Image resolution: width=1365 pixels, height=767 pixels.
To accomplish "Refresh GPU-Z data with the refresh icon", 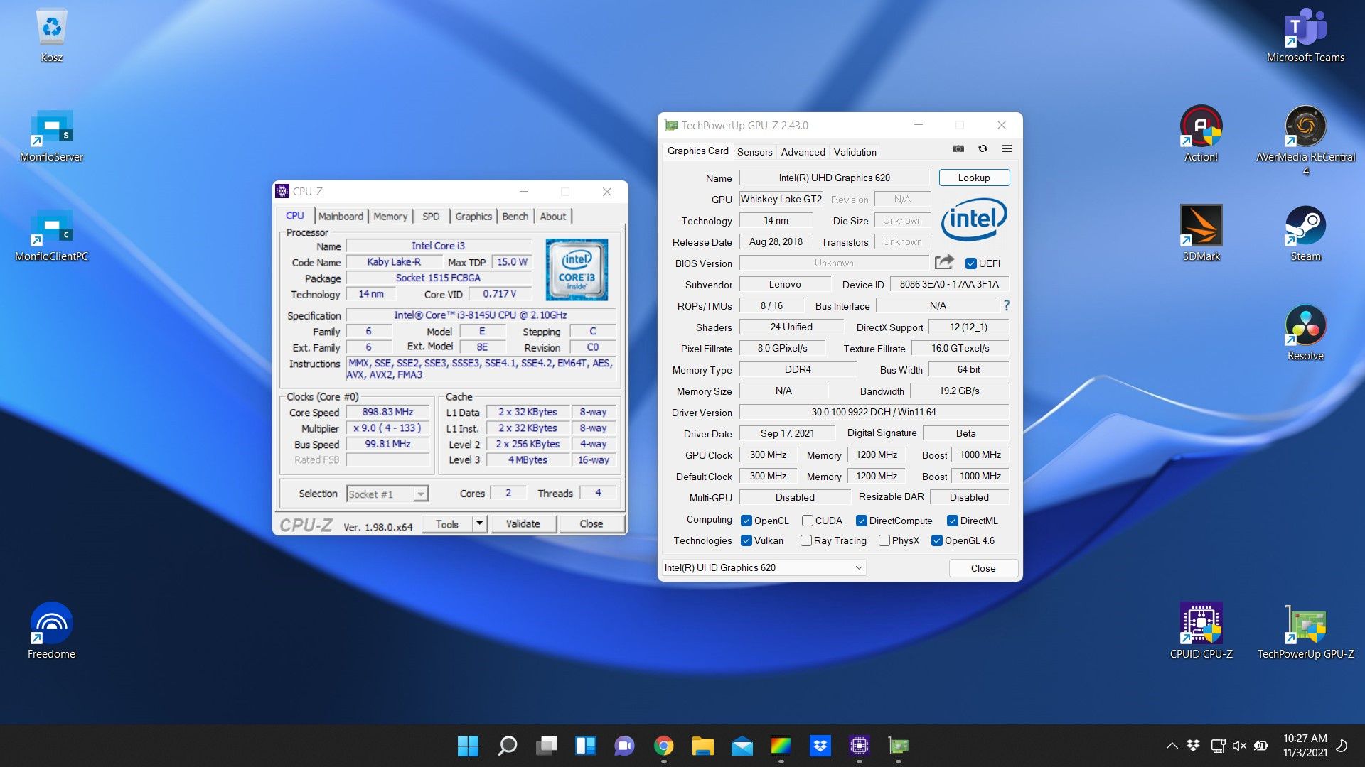I will 983,148.
